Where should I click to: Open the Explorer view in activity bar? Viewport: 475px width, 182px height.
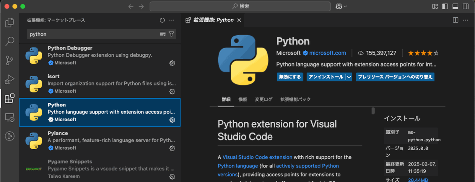[9, 22]
